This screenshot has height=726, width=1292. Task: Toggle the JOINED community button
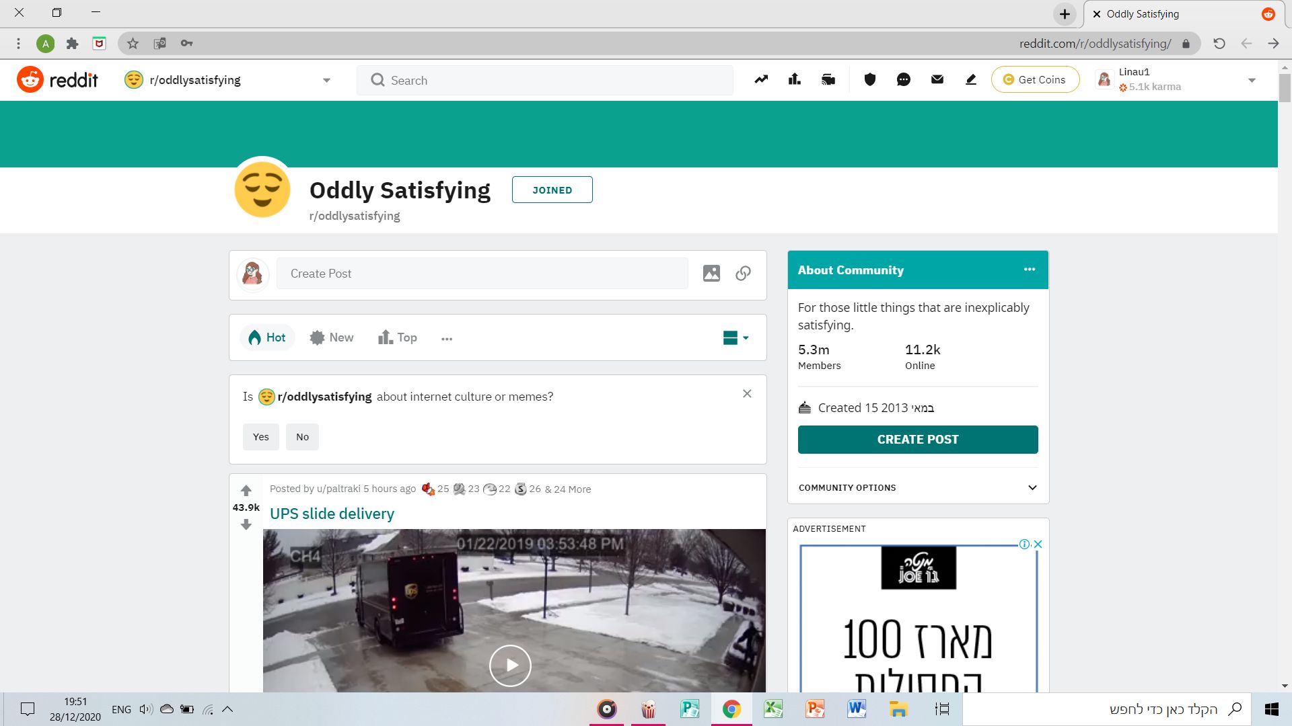(552, 190)
